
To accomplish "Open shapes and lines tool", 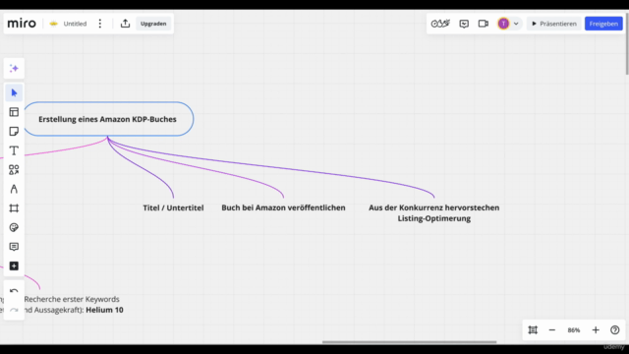I will (x=14, y=170).
